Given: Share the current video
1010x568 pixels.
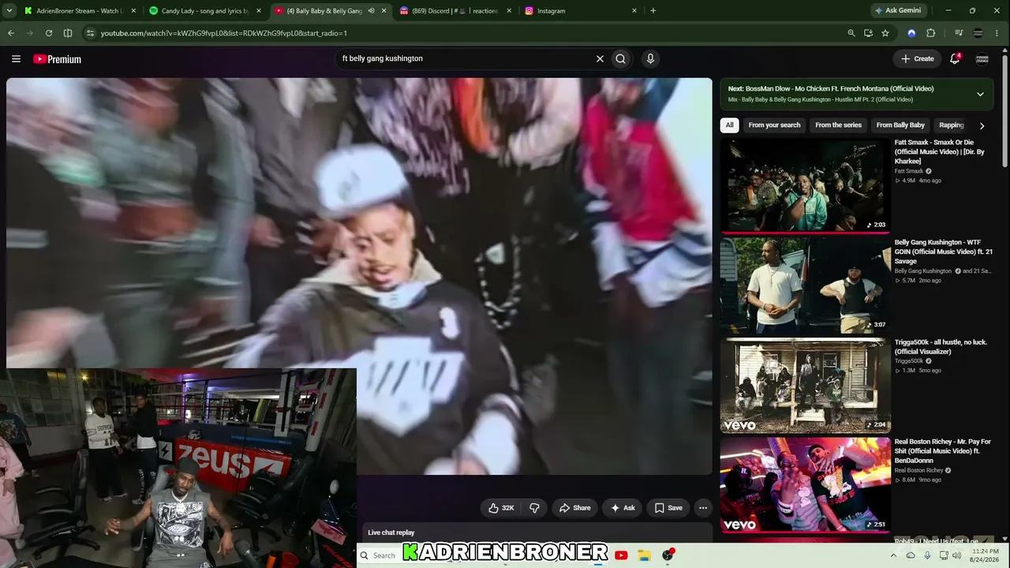Looking at the screenshot, I should click(574, 508).
